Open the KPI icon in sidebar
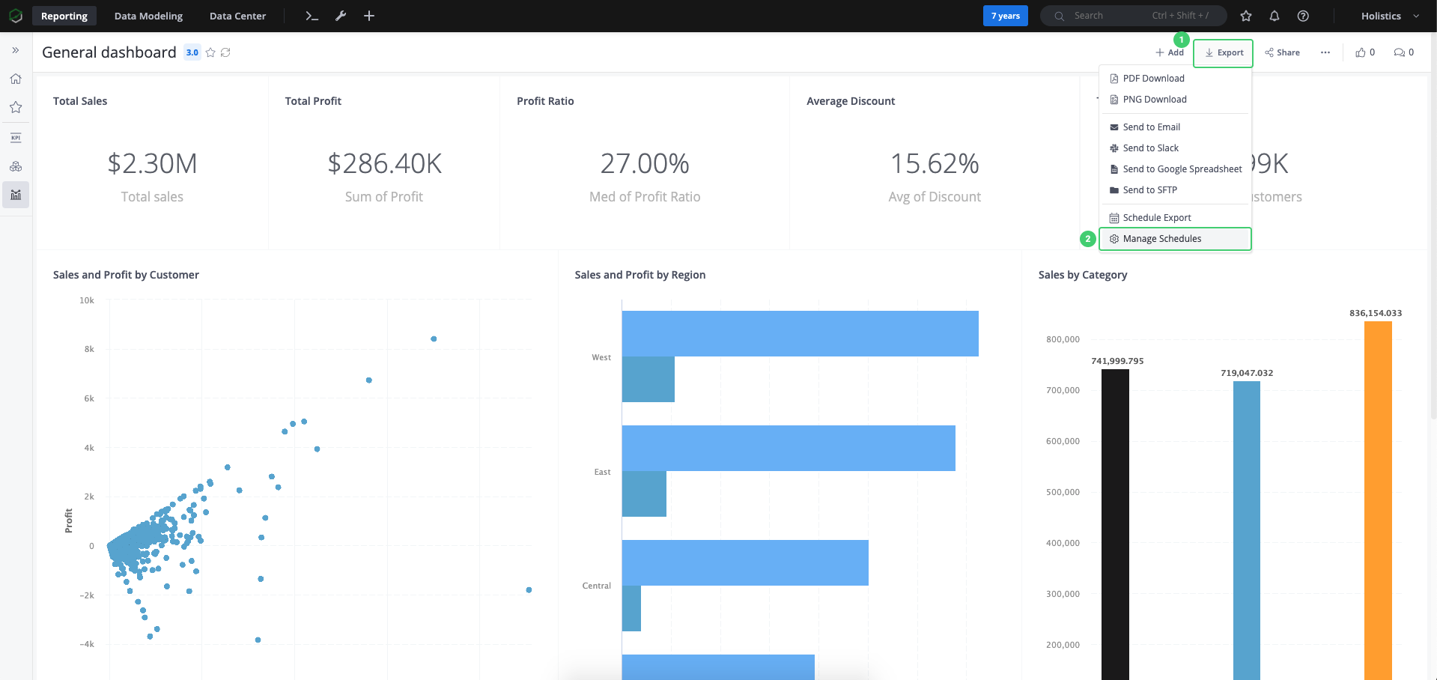 coord(16,138)
